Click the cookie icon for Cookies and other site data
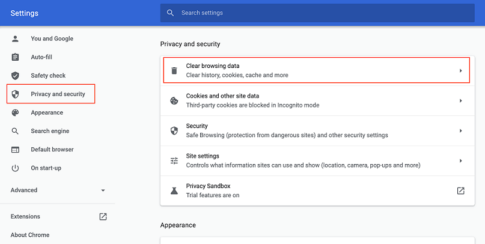The image size is (485, 244). coord(174,101)
